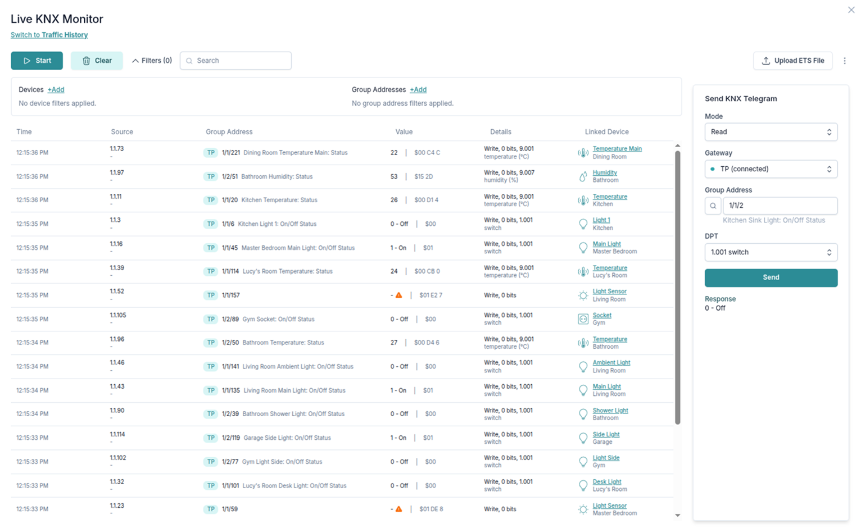Image resolution: width=861 pixels, height=528 pixels.
Task: Click the Living Room Light Sensor sun icon
Action: pos(583,295)
